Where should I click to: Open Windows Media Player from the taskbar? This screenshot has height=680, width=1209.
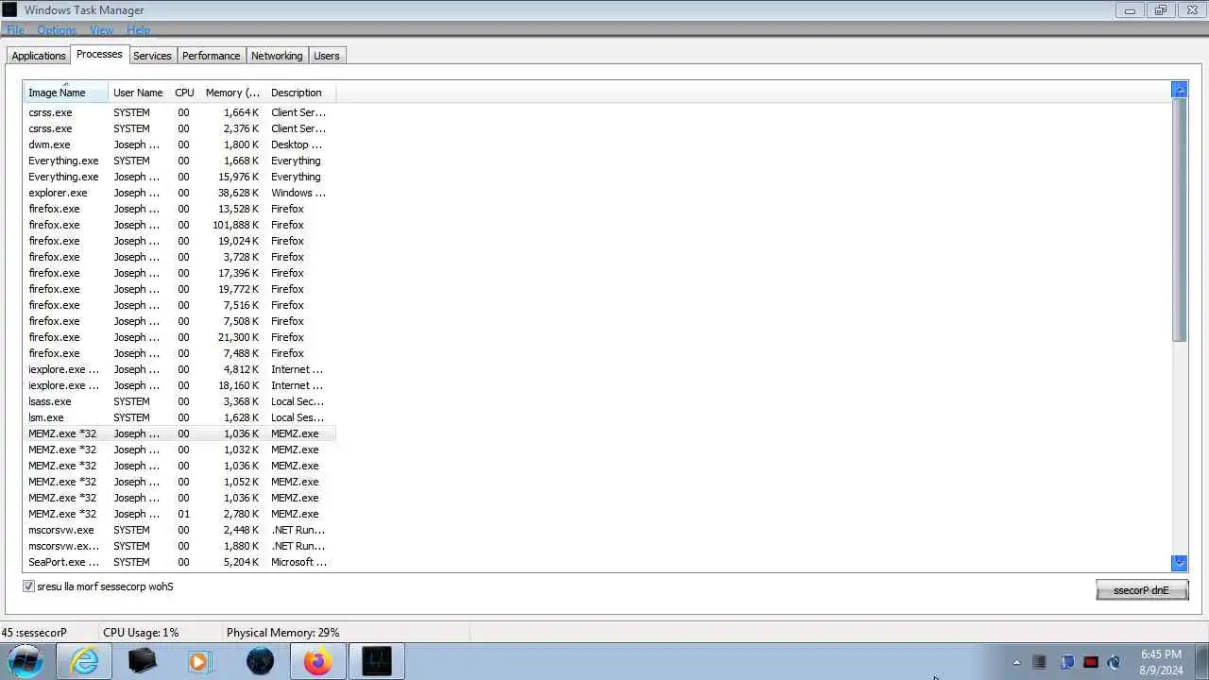199,661
